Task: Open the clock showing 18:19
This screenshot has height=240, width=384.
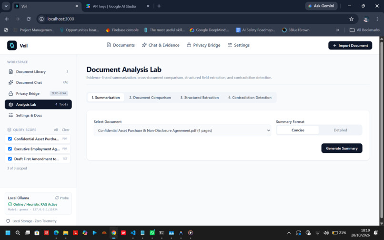Action: click(x=360, y=233)
